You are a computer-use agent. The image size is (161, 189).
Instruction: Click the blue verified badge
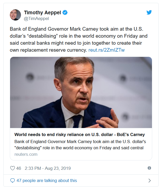tap(65, 12)
